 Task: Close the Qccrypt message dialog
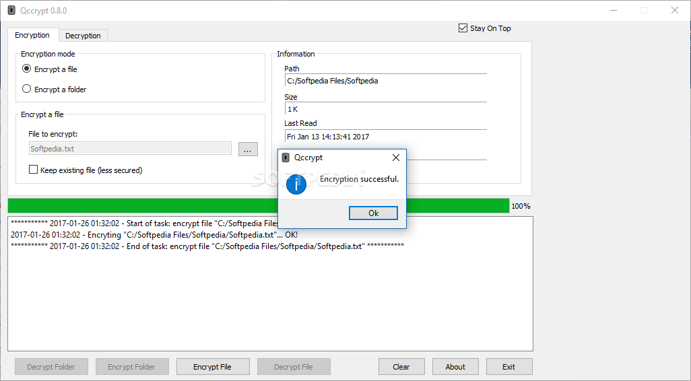point(396,158)
